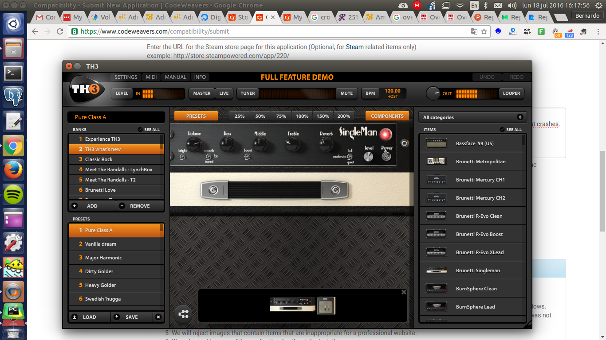Select the Bassface '59 (US) amp icon
Screen dimensions: 606x340
coord(437,143)
